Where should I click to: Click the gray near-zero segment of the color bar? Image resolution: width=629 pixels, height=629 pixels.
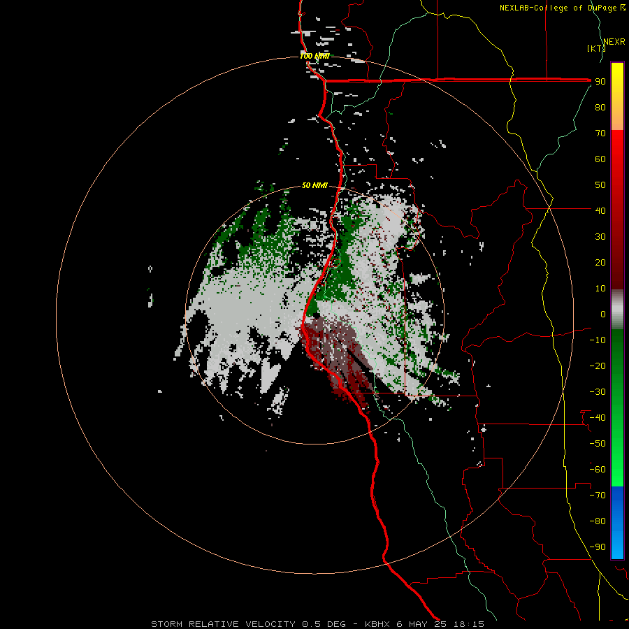point(617,310)
